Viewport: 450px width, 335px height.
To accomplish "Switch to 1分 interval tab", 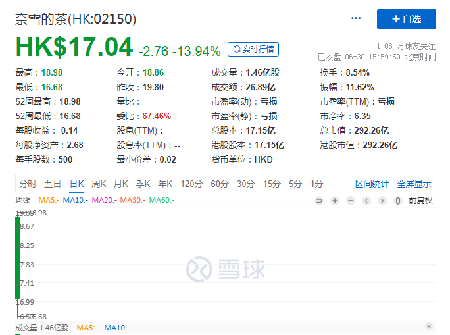I will click(x=316, y=184).
